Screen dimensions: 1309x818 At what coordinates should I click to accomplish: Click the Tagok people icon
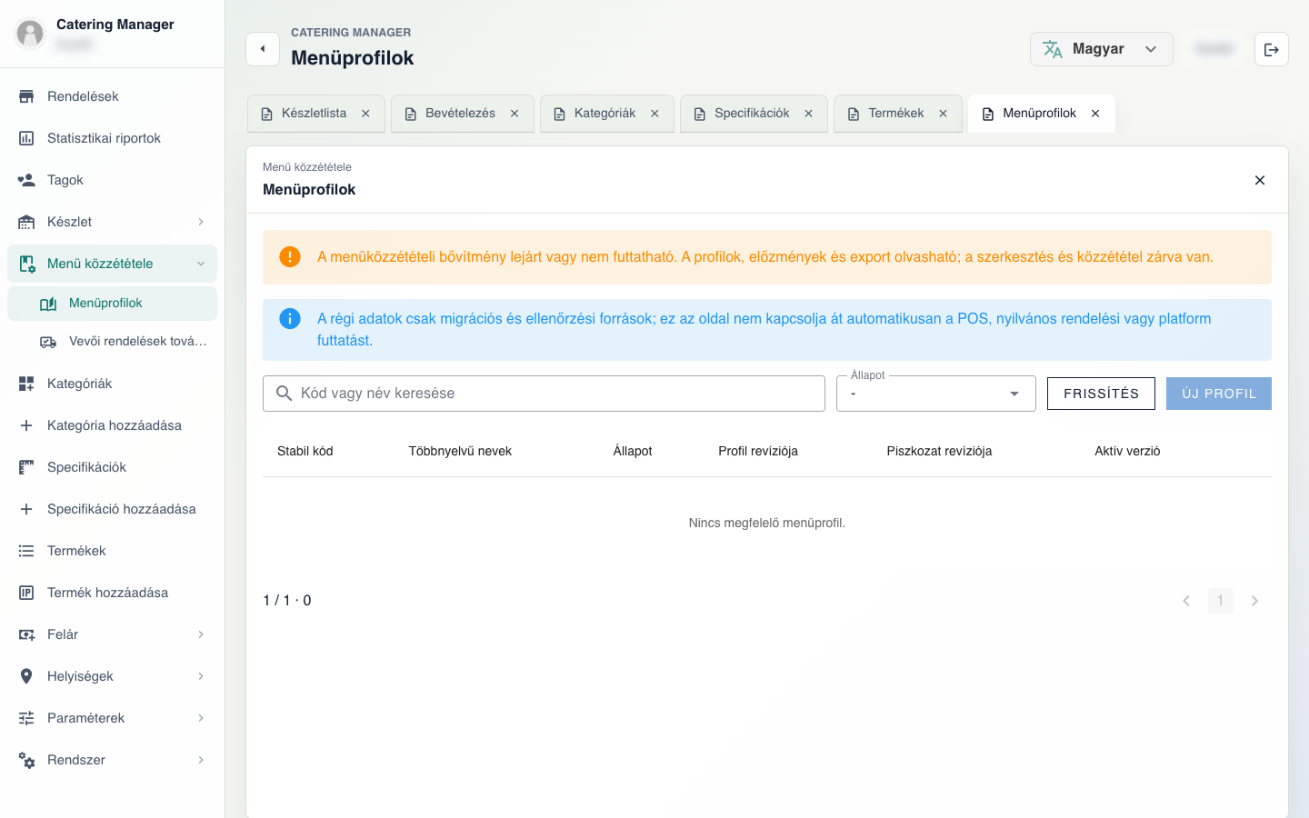coord(26,180)
